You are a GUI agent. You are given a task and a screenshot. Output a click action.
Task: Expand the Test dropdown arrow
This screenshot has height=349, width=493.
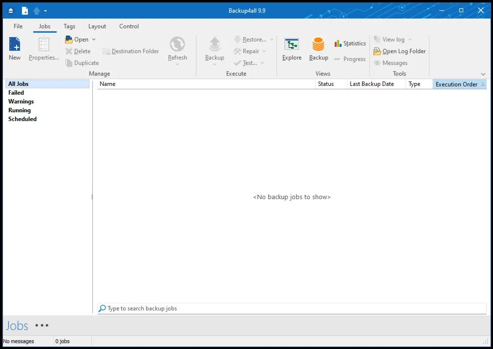point(262,63)
